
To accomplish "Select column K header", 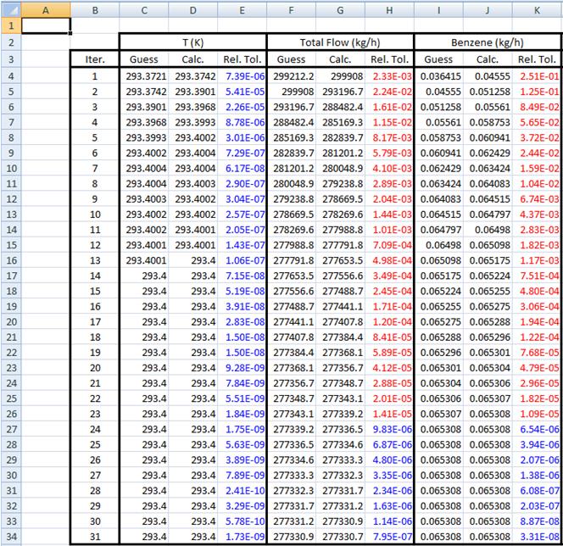I will [x=537, y=8].
